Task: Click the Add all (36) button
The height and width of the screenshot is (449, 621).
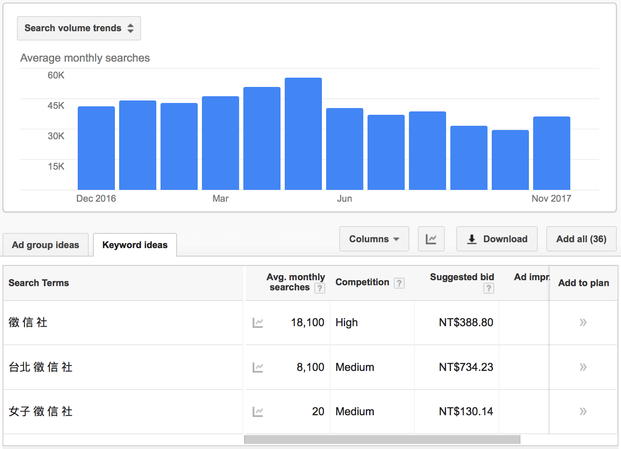Action: pyautogui.click(x=581, y=239)
